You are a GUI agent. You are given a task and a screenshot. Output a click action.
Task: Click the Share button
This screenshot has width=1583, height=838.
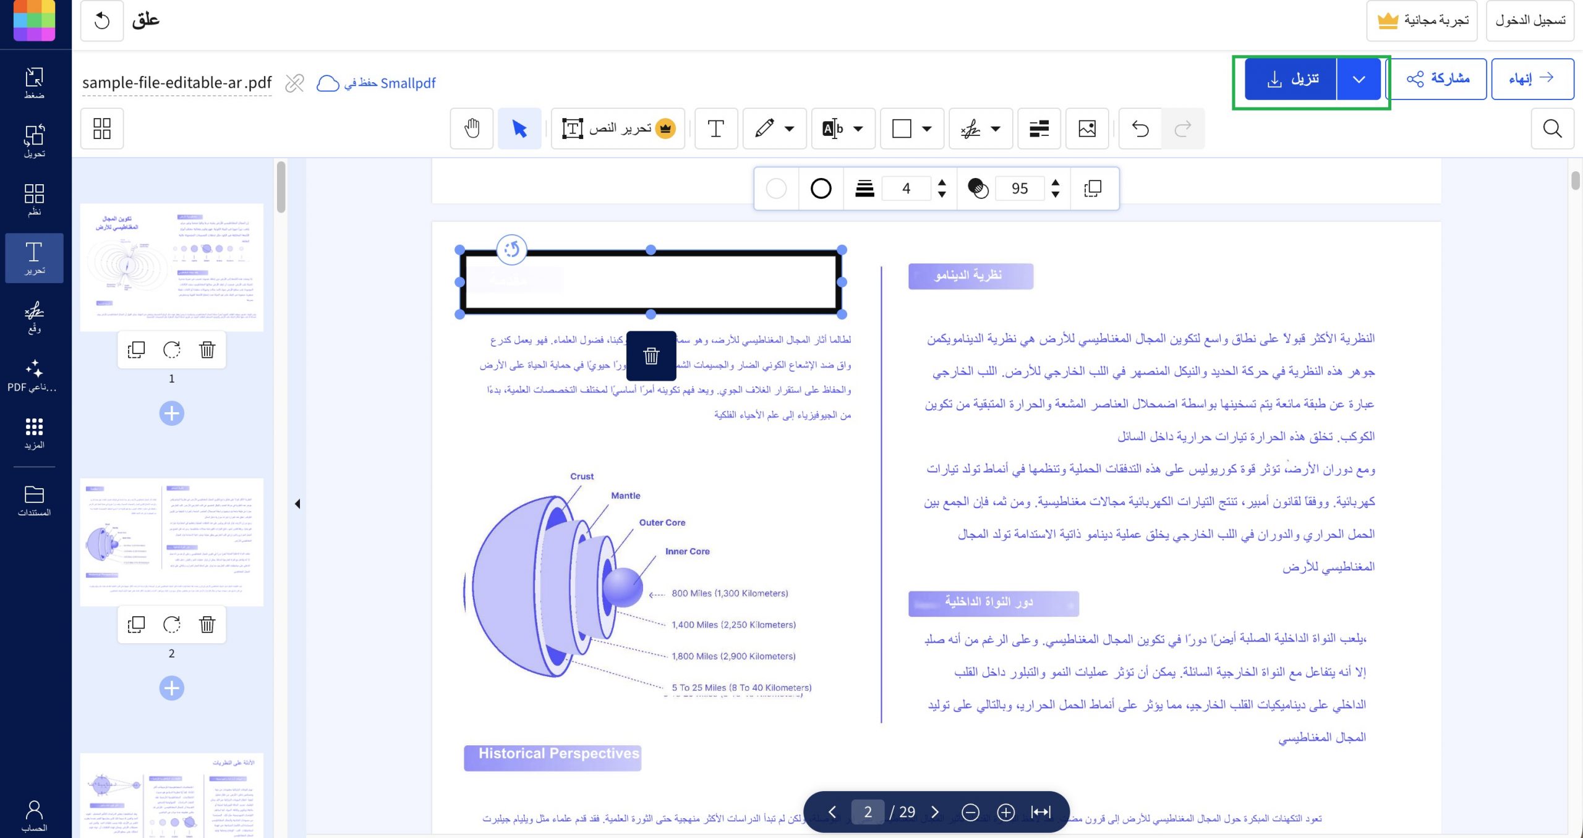tap(1438, 79)
